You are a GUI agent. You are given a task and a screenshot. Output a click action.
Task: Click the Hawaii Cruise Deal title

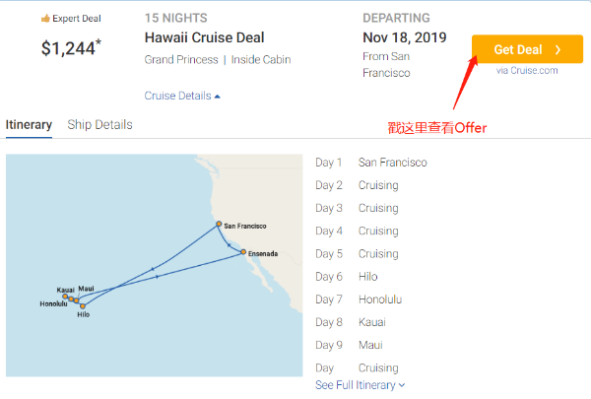(205, 37)
